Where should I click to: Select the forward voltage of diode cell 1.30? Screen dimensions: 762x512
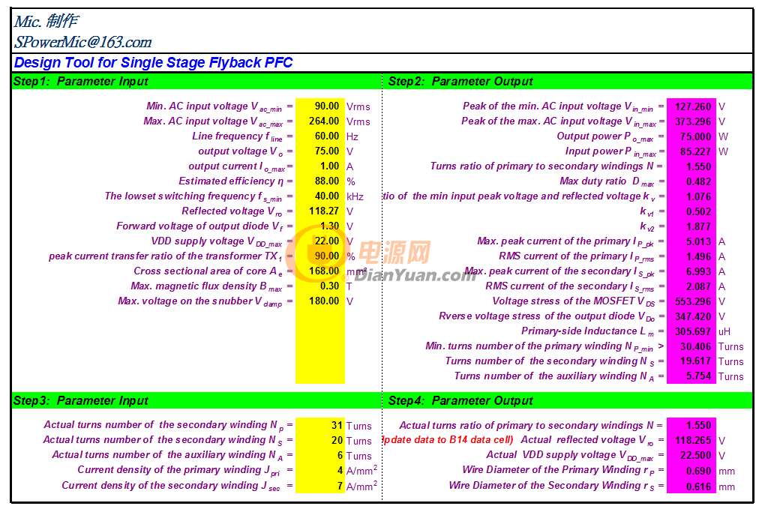click(x=319, y=226)
